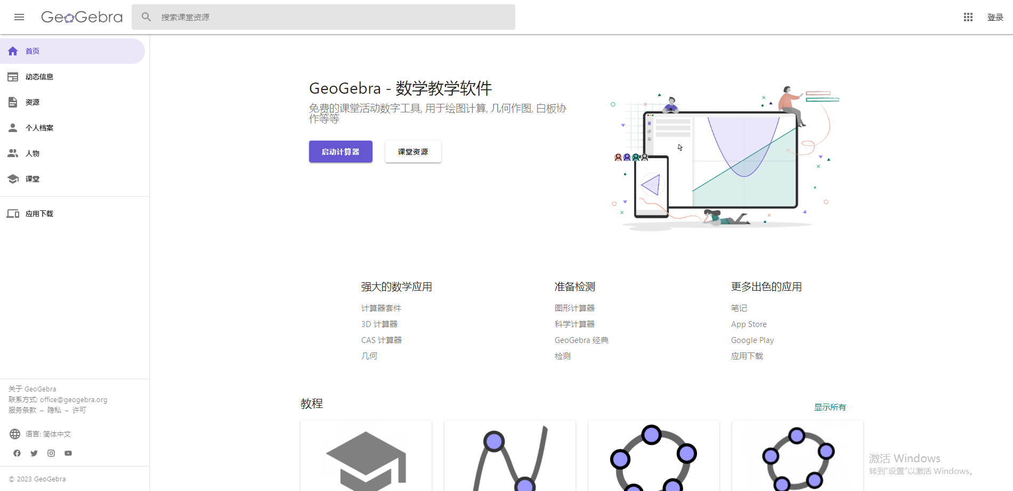Screen dimensions: 1013x491
Task: Open the App Store link
Action: point(749,324)
